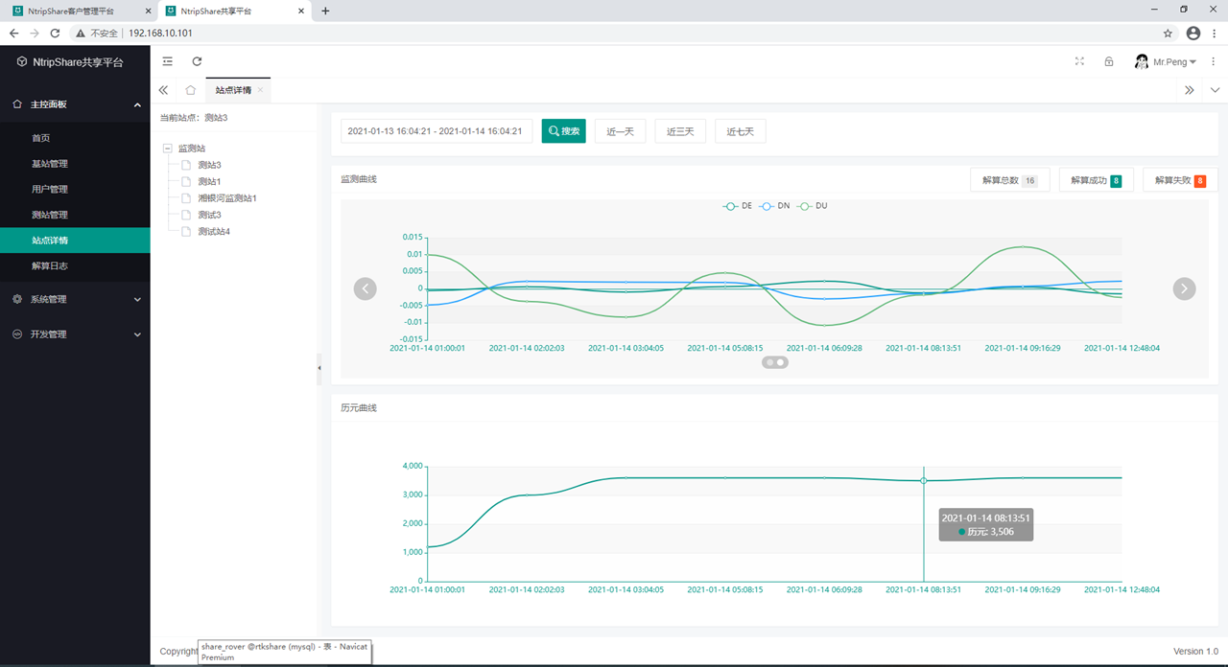1228x667 pixels.
Task: Bookmark this page with the star icon
Action: coord(1168,33)
